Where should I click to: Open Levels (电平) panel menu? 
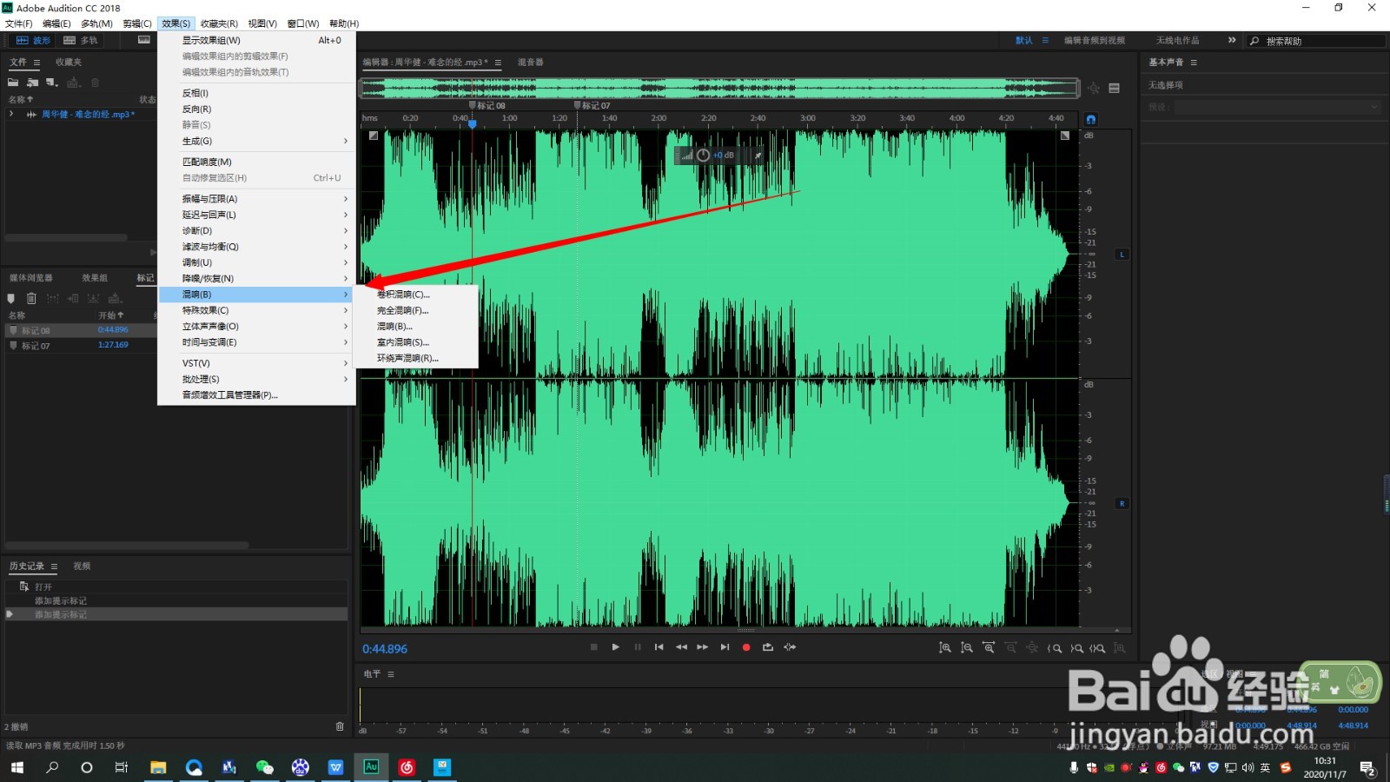[391, 674]
